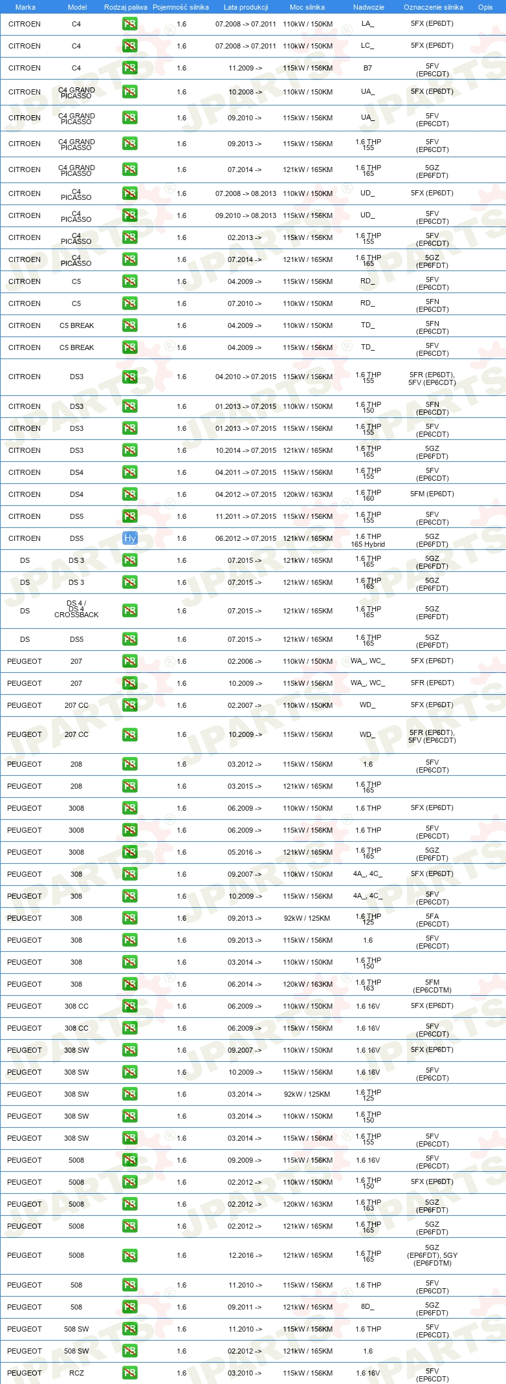The width and height of the screenshot is (506, 1384).
Task: Select petrol icon in Citroen DS5 11.2011 row
Action: (x=129, y=516)
